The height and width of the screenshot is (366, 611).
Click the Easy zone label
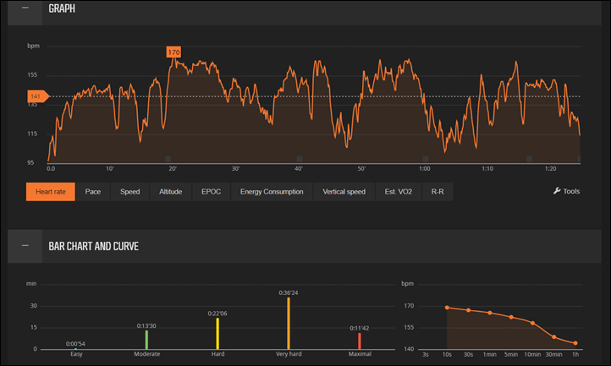[76, 354]
